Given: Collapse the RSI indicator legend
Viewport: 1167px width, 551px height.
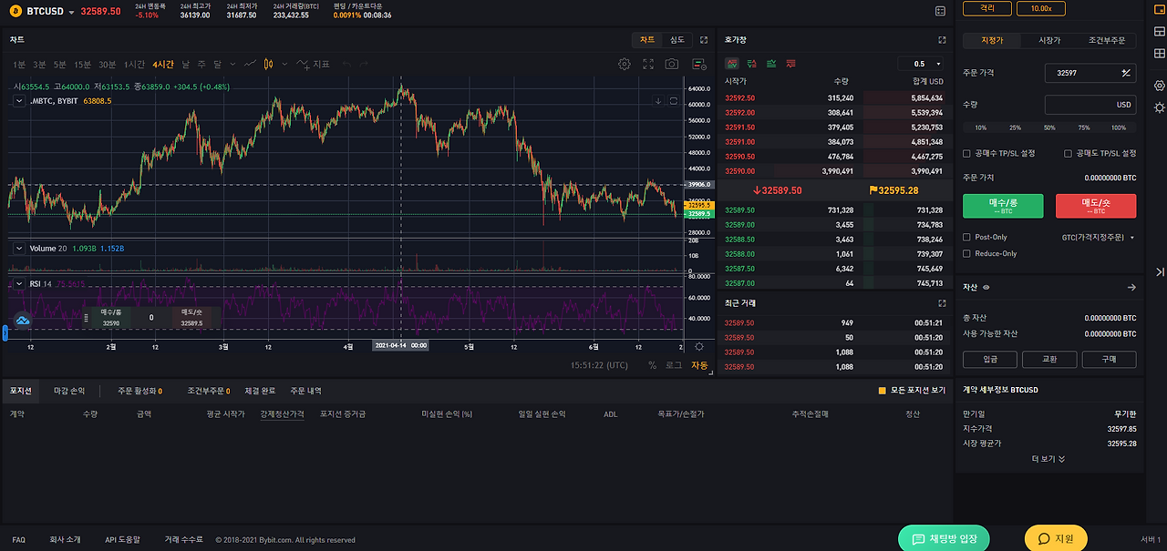Looking at the screenshot, I should point(19,283).
